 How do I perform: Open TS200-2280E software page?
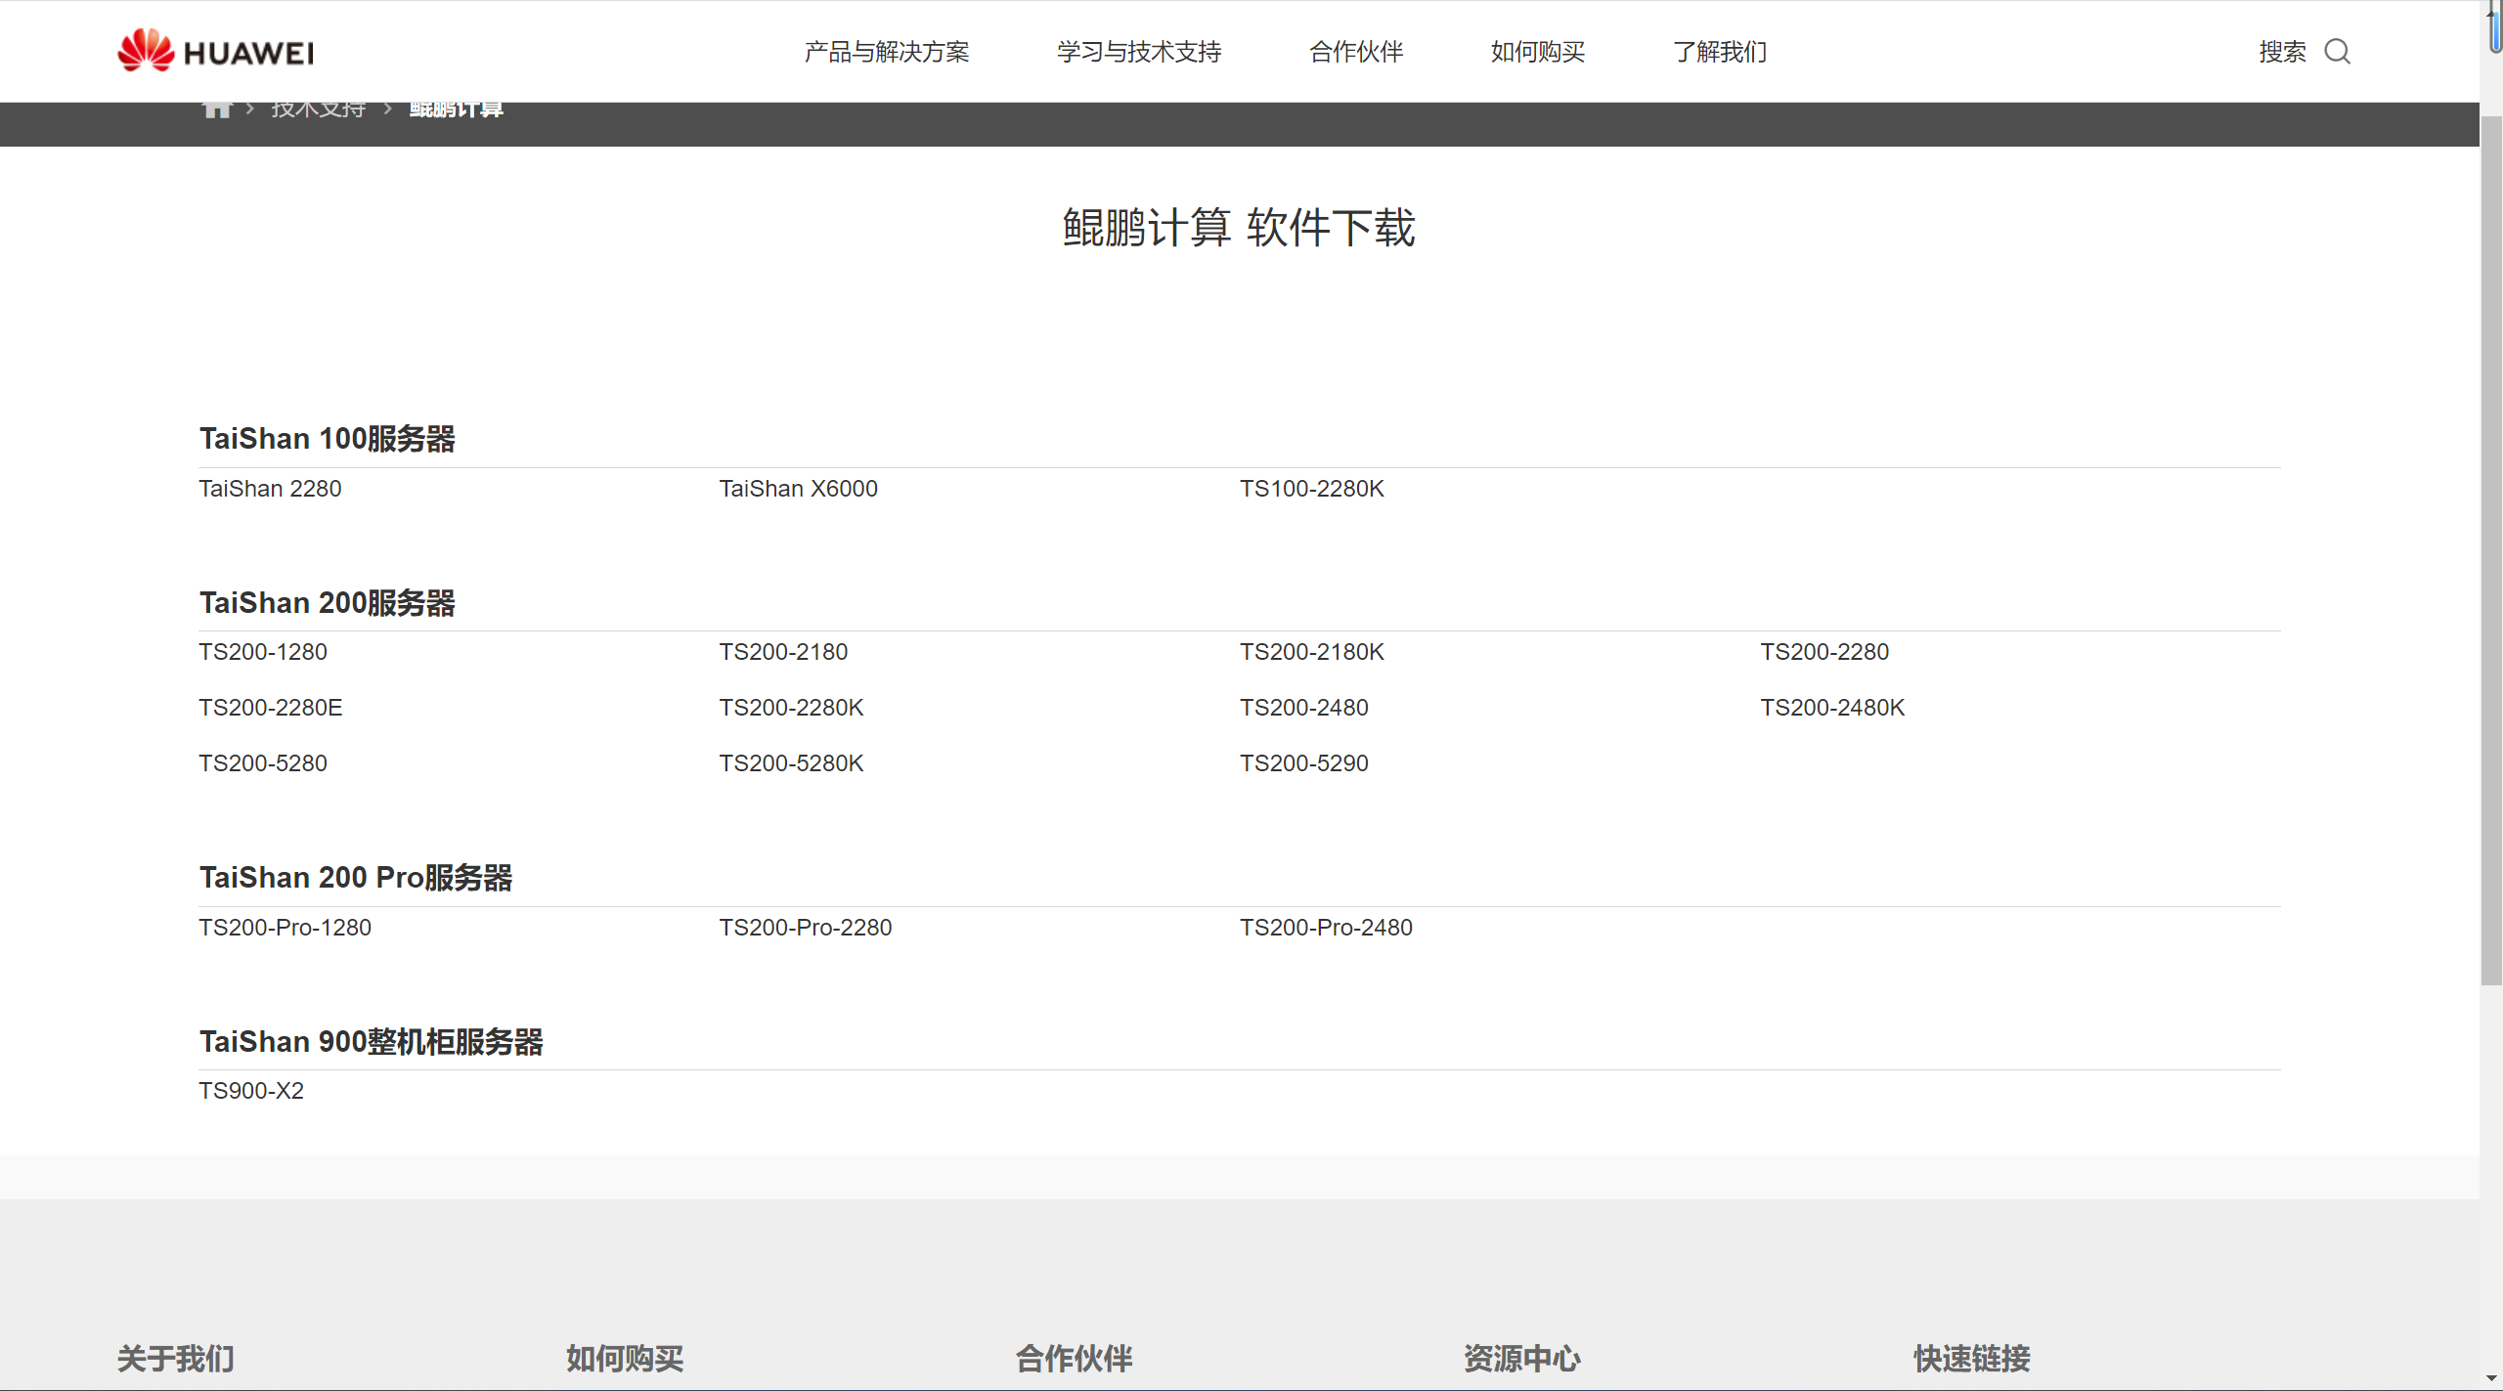pos(270,707)
